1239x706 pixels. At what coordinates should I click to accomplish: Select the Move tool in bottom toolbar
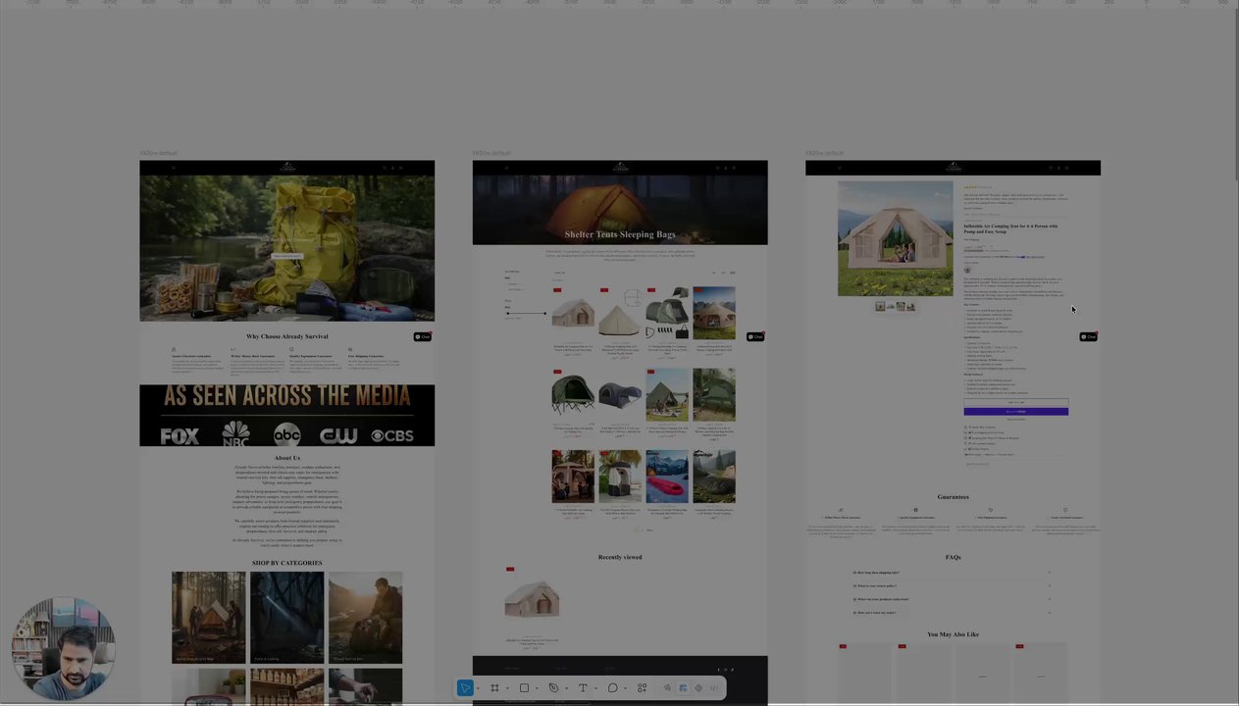pyautogui.click(x=465, y=687)
